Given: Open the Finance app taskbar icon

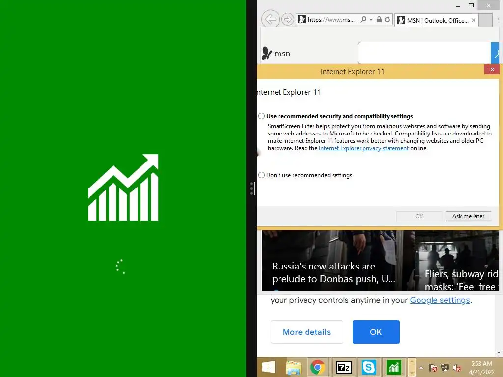Looking at the screenshot, I should 393,367.
